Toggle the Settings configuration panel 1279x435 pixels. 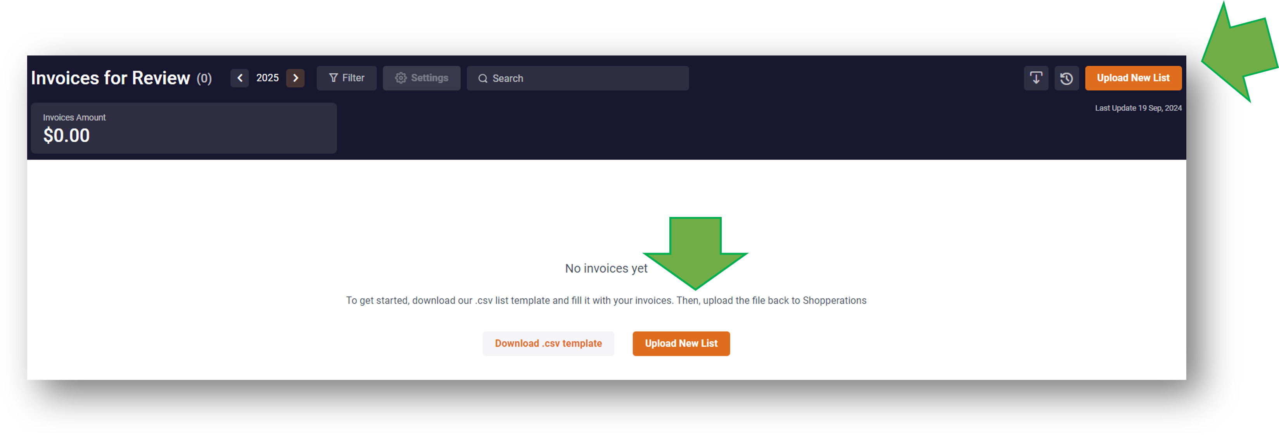(422, 78)
